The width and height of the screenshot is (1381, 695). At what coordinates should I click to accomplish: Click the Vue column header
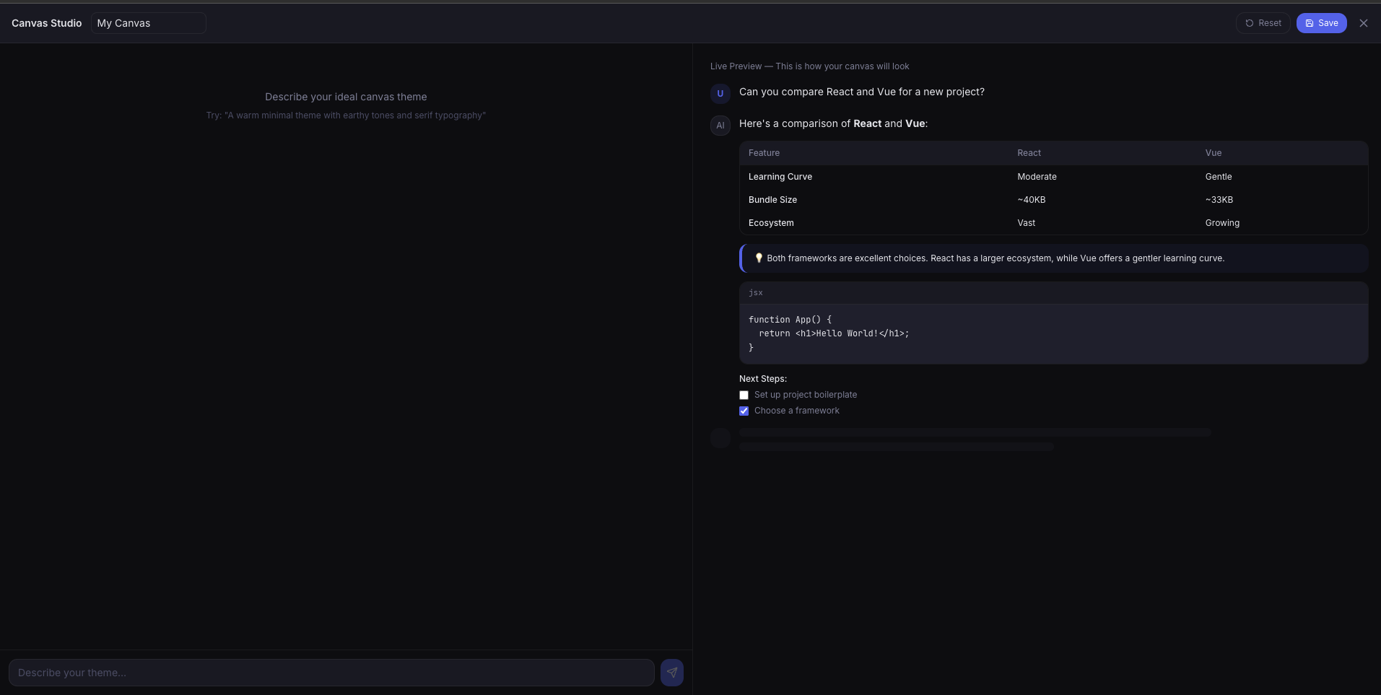[x=1213, y=153]
